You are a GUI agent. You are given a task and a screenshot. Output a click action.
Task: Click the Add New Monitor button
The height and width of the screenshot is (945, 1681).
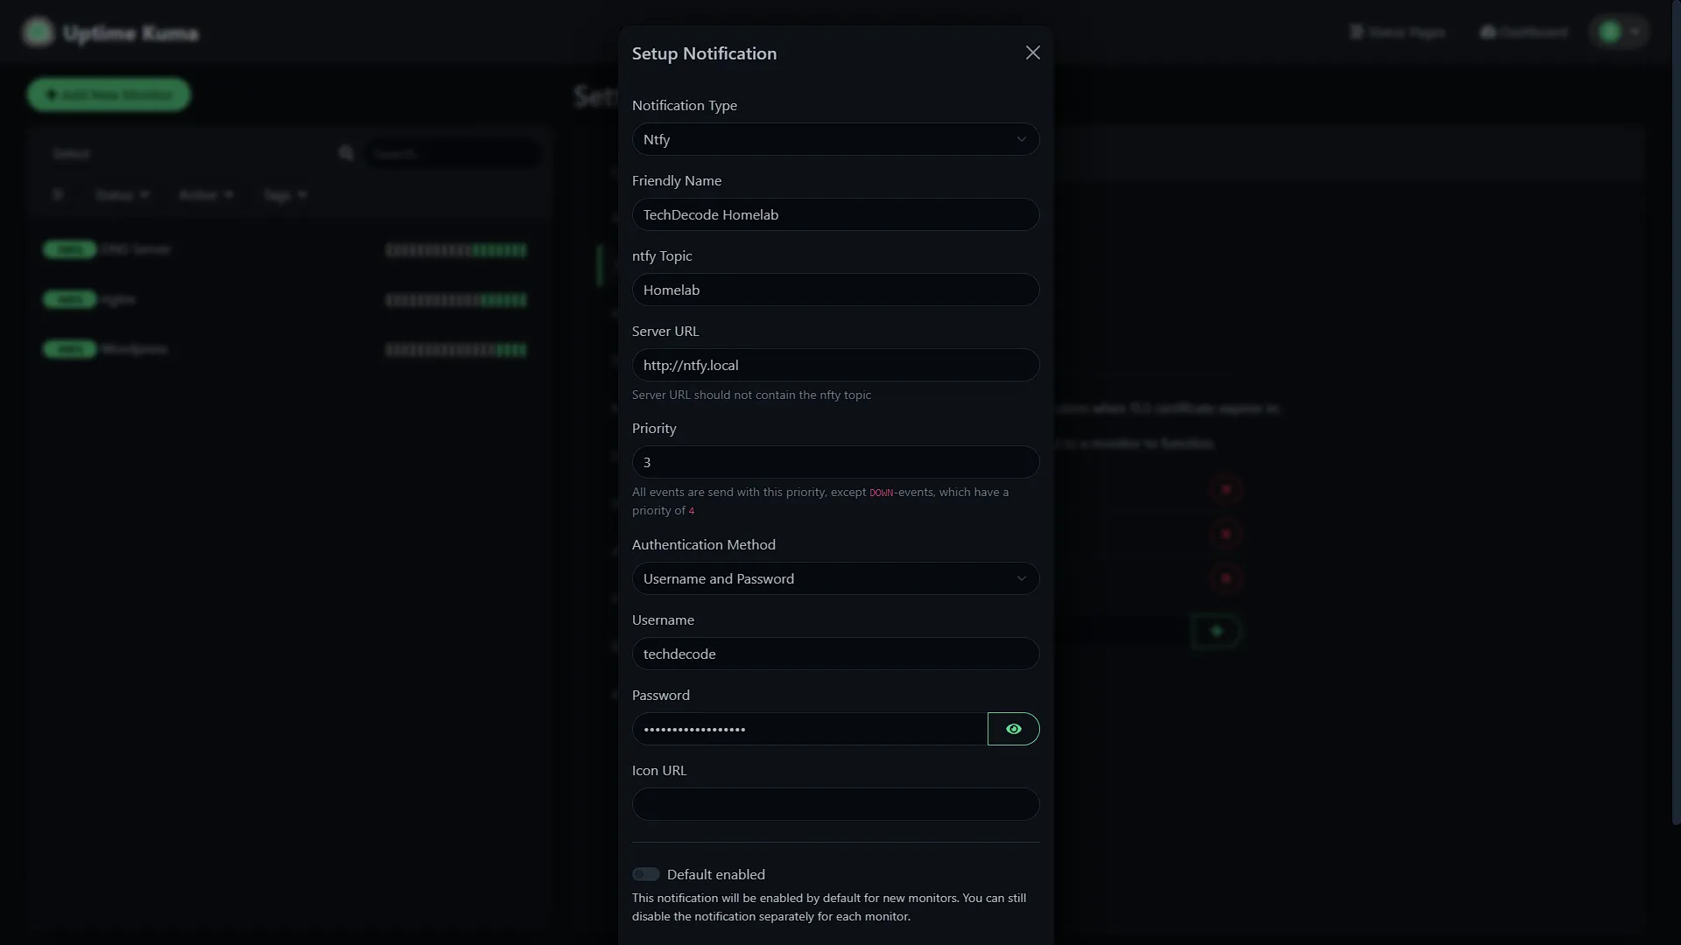point(109,94)
